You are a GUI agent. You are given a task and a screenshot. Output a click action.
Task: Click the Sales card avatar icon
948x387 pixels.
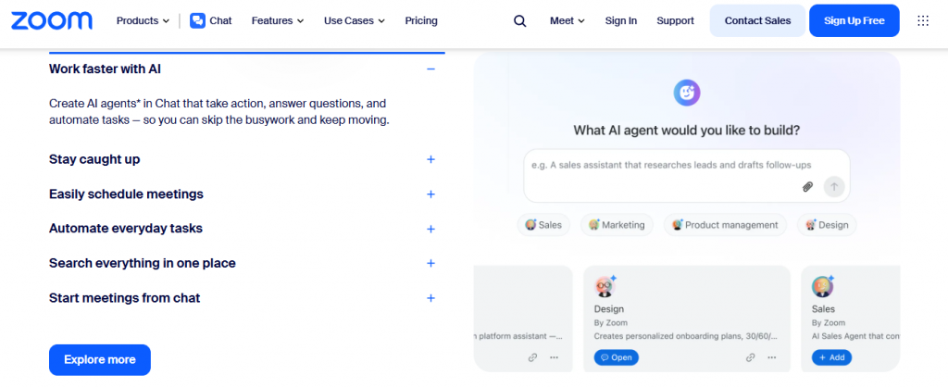[822, 286]
